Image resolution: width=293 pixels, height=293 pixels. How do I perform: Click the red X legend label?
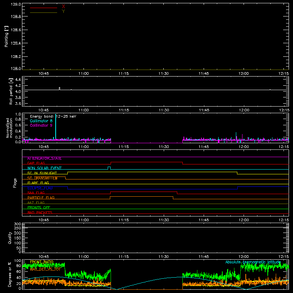point(63,6)
